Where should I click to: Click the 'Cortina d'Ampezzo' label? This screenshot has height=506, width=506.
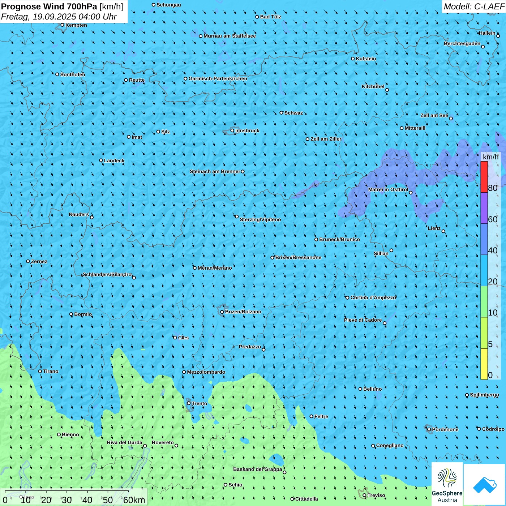(373, 297)
